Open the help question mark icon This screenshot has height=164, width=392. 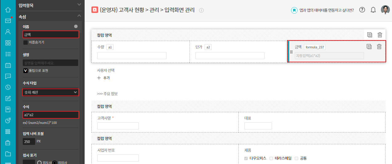click(362, 10)
